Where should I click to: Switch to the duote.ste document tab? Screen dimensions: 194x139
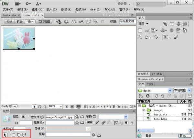pos(9,15)
